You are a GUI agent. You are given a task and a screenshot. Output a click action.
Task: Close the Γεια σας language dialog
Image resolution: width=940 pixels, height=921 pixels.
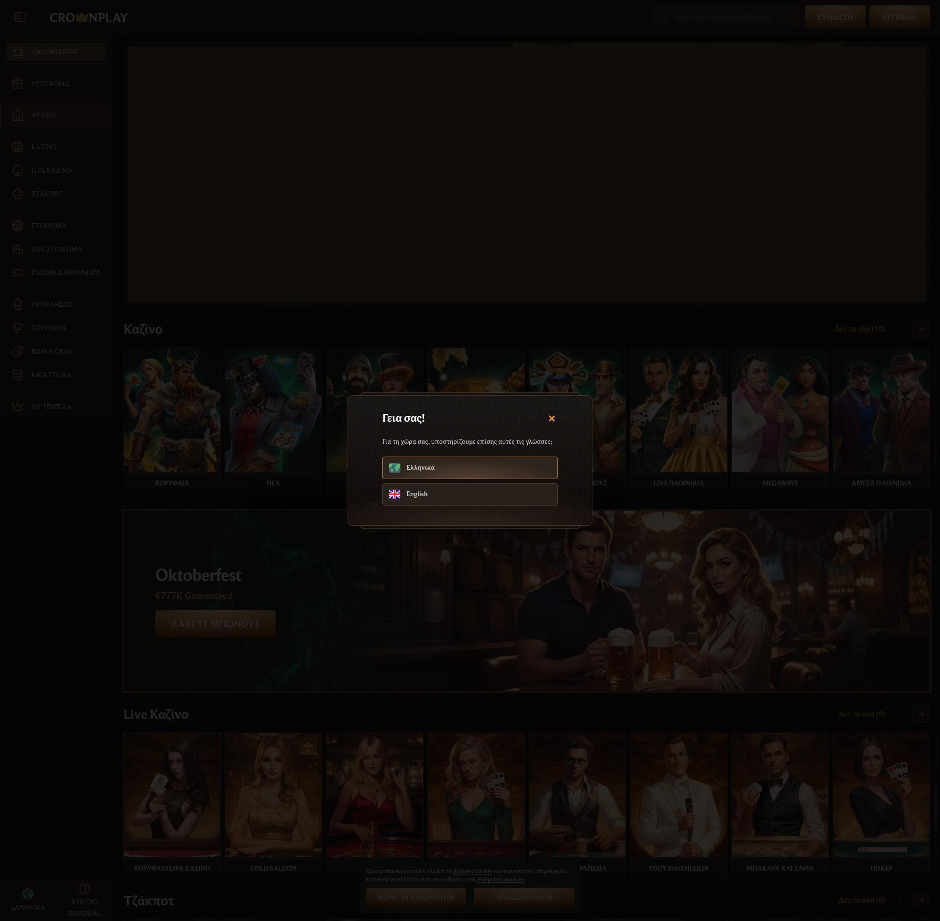(x=551, y=418)
